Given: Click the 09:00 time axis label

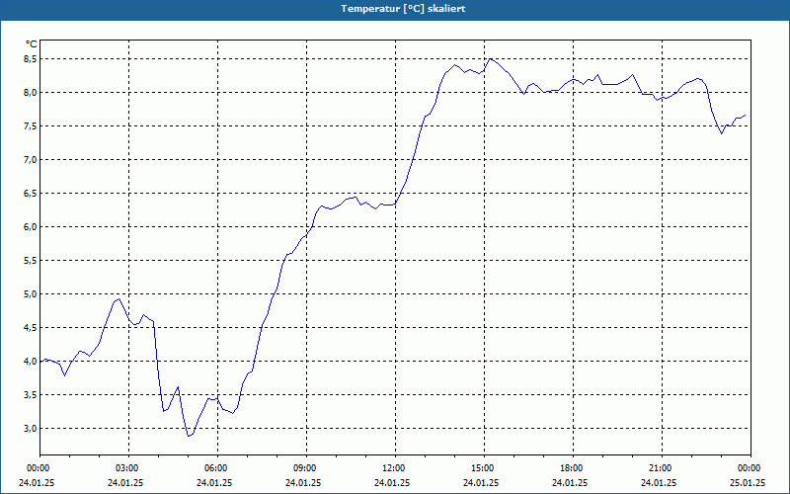Looking at the screenshot, I should click(x=304, y=468).
